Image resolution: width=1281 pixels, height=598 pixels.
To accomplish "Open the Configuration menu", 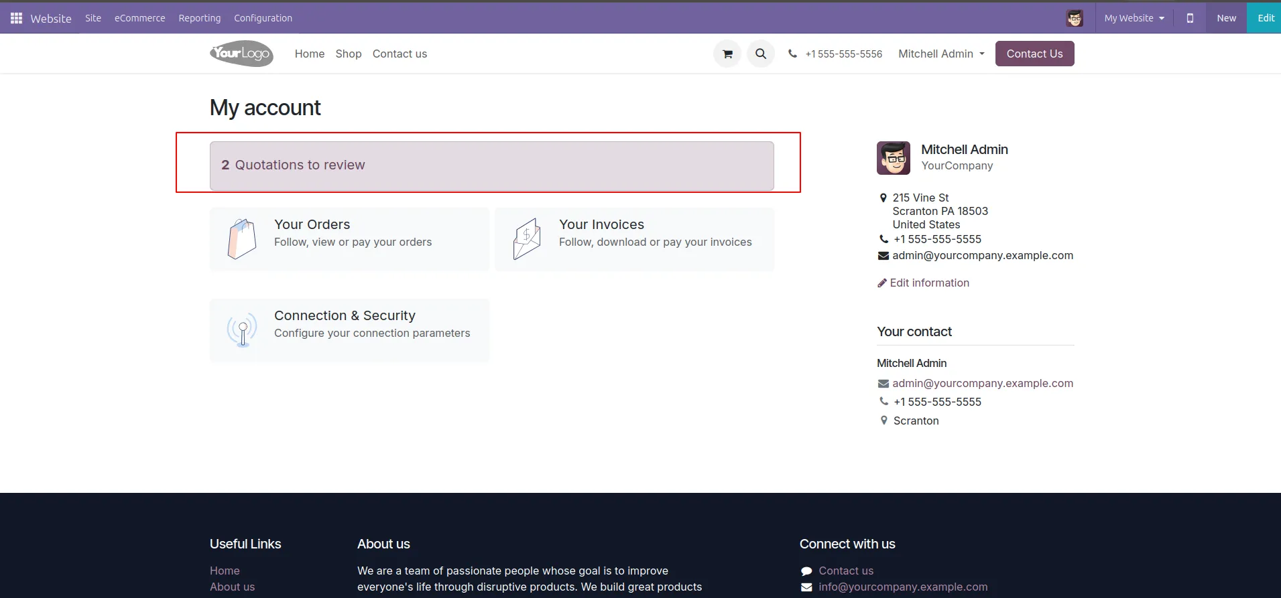I will [263, 18].
